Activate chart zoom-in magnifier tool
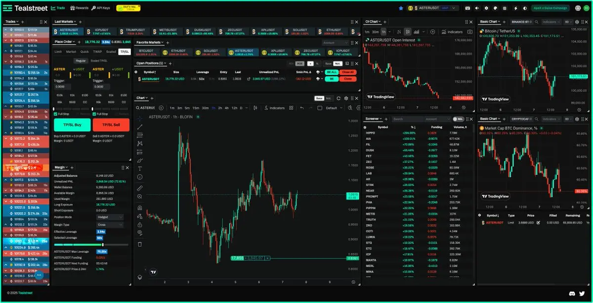The height and width of the screenshot is (303, 593). point(140,197)
